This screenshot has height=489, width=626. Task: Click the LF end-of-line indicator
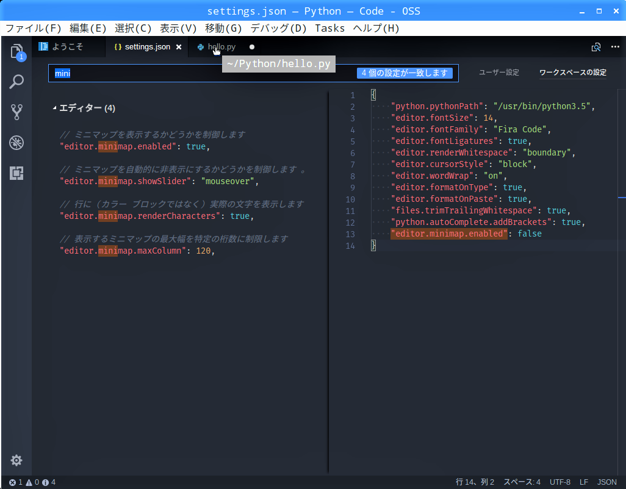click(584, 482)
